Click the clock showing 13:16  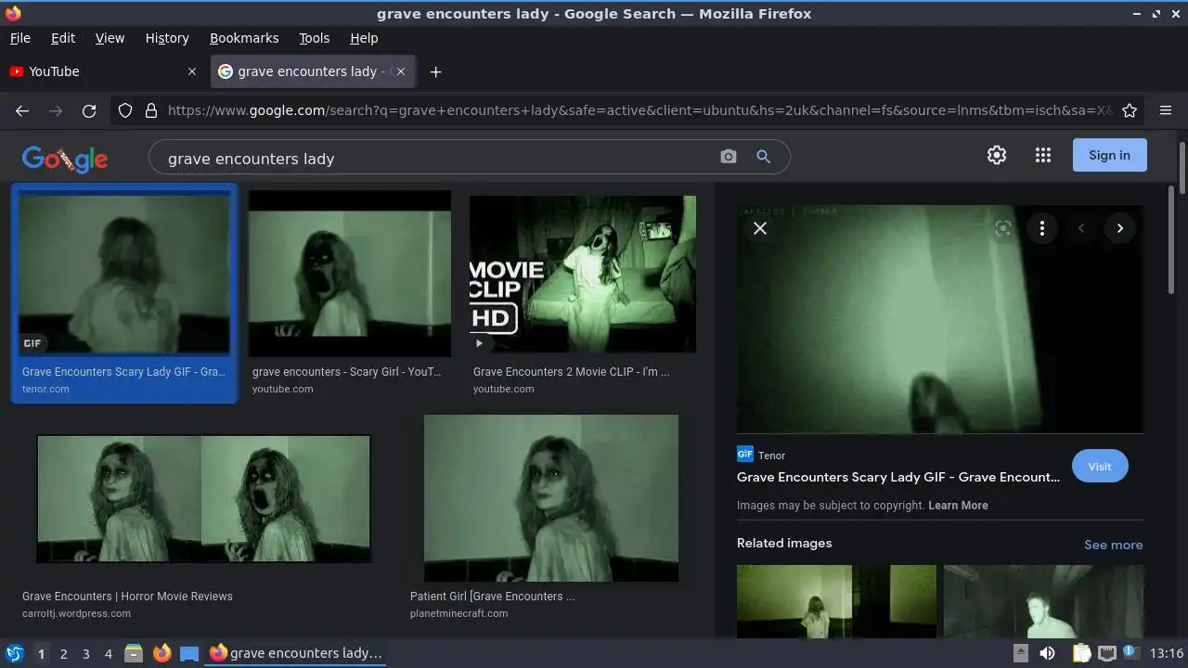pos(1167,653)
